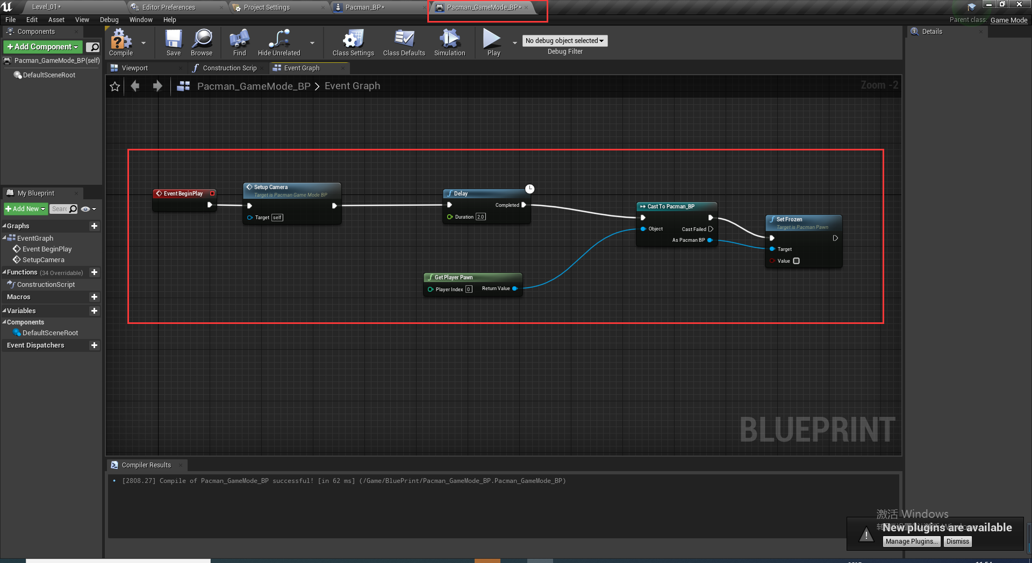This screenshot has height=563, width=1032.
Task: Hide Unrelated nodes in the graph
Action: pyautogui.click(x=278, y=43)
